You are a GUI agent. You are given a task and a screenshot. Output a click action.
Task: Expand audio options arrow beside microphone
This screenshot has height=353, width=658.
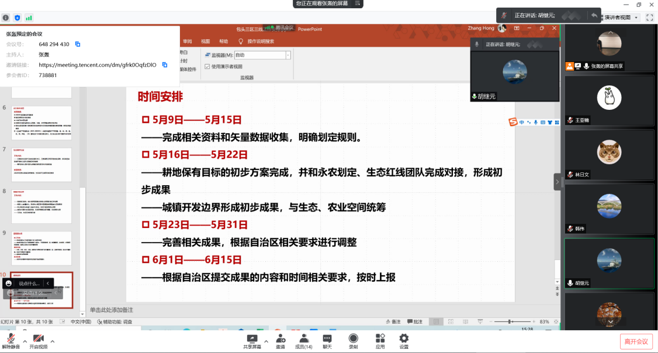pos(25,341)
